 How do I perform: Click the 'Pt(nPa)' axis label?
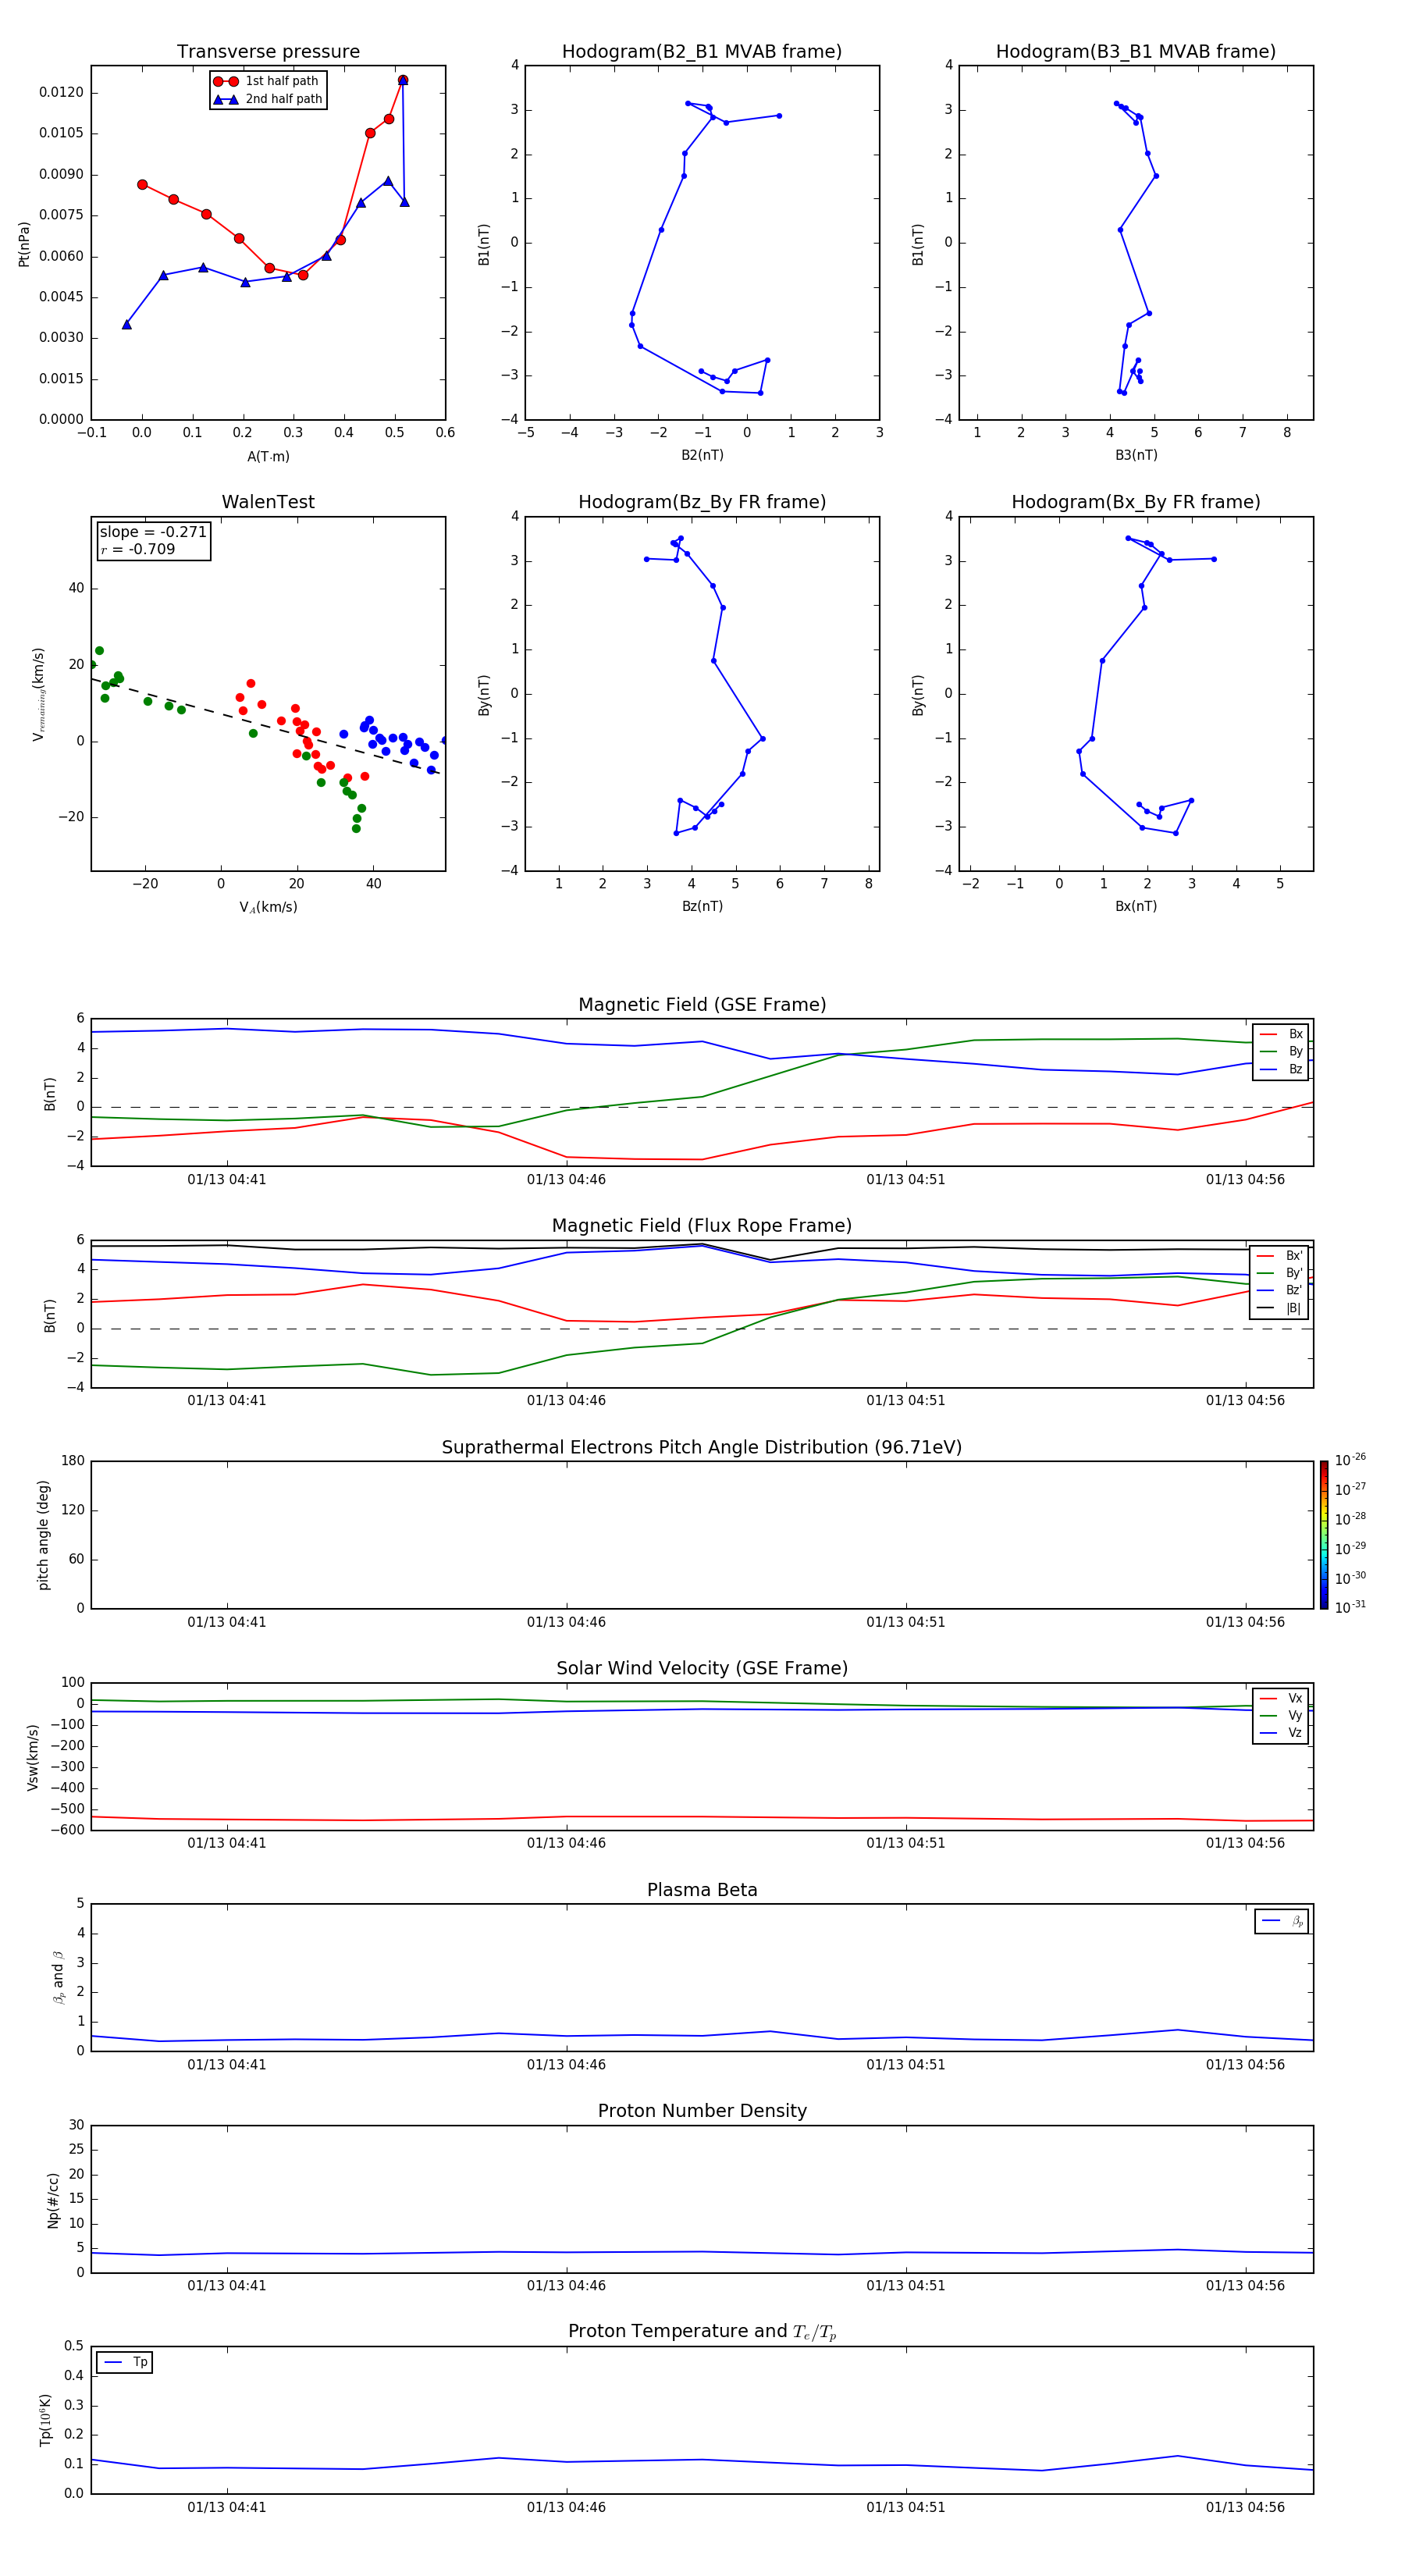pos(24,244)
